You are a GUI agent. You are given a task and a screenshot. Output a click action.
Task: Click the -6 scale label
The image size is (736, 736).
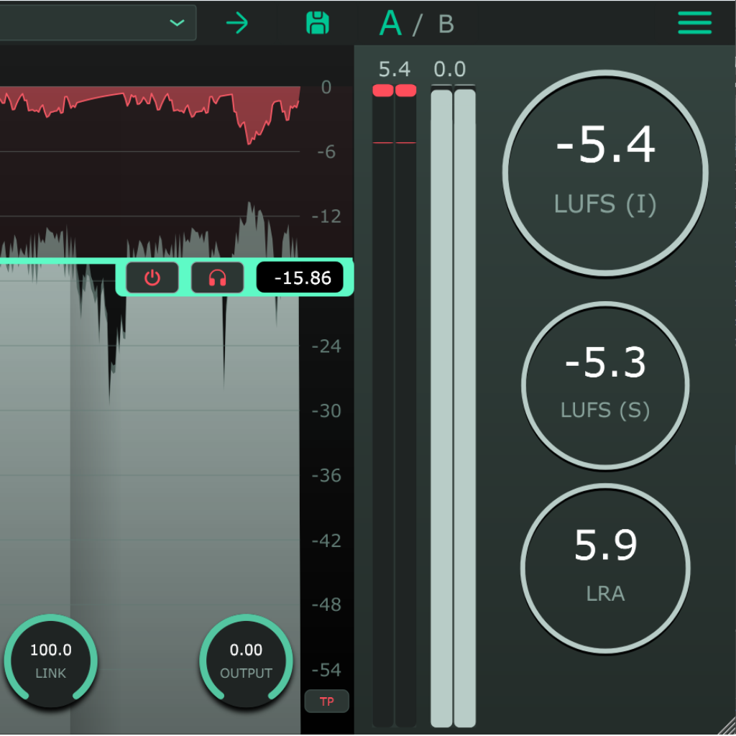[326, 152]
